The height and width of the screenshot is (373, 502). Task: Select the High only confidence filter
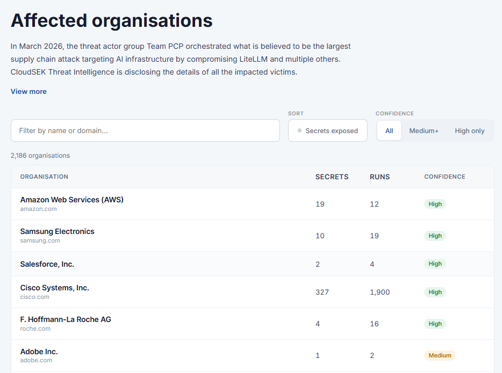[x=470, y=131]
